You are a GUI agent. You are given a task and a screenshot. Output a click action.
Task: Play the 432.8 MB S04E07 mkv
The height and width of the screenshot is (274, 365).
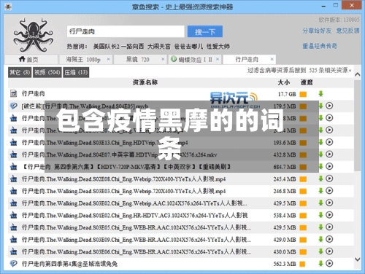[329, 154]
